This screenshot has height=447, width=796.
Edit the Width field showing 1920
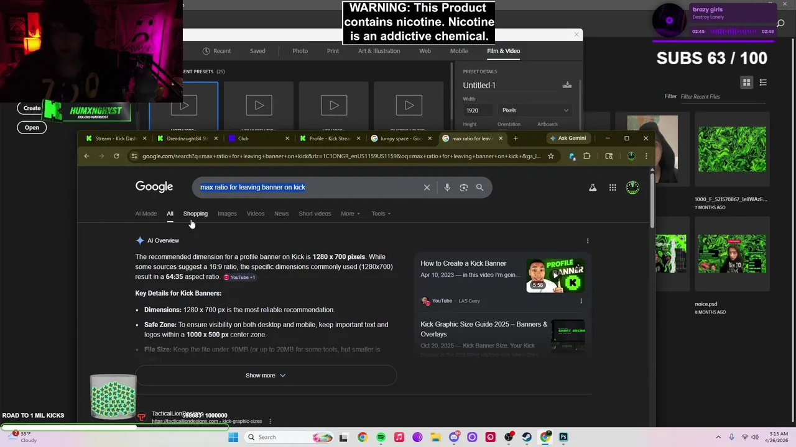point(477,111)
